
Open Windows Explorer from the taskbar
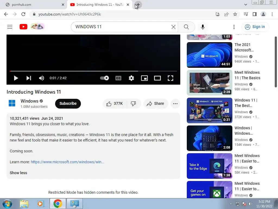24,204
